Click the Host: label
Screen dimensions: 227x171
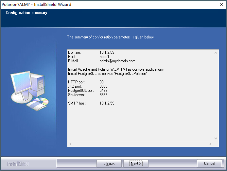pos(72,57)
